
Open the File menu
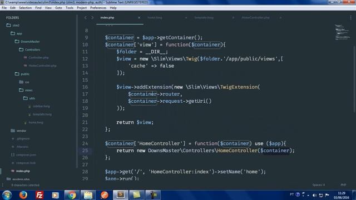(4, 8)
